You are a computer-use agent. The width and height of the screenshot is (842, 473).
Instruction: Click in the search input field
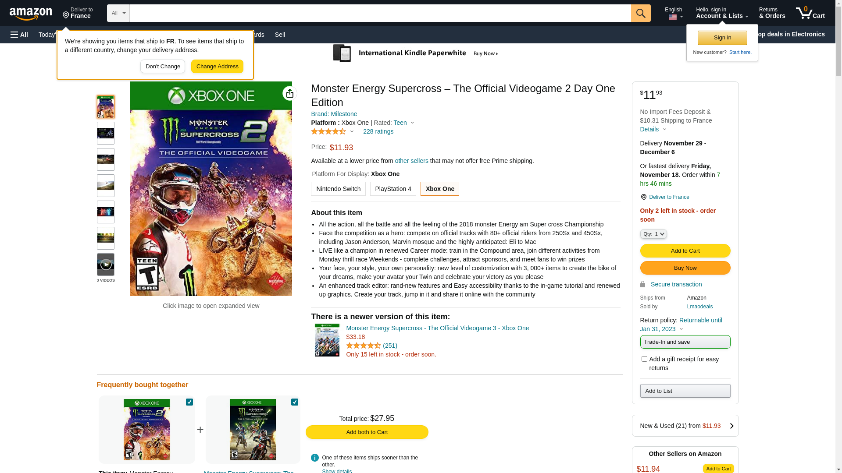[x=380, y=13]
